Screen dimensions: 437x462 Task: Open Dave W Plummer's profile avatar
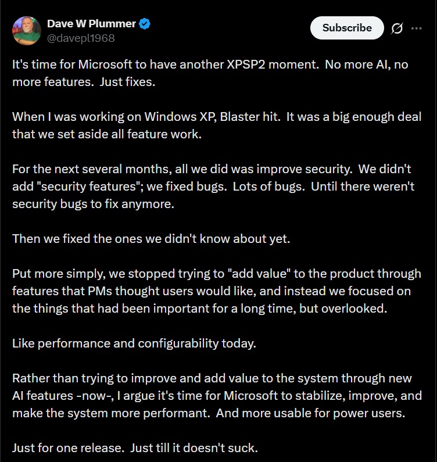coord(27,30)
